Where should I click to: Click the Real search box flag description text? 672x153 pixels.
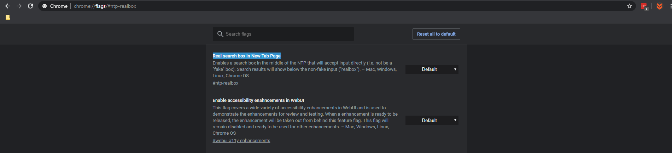point(305,69)
